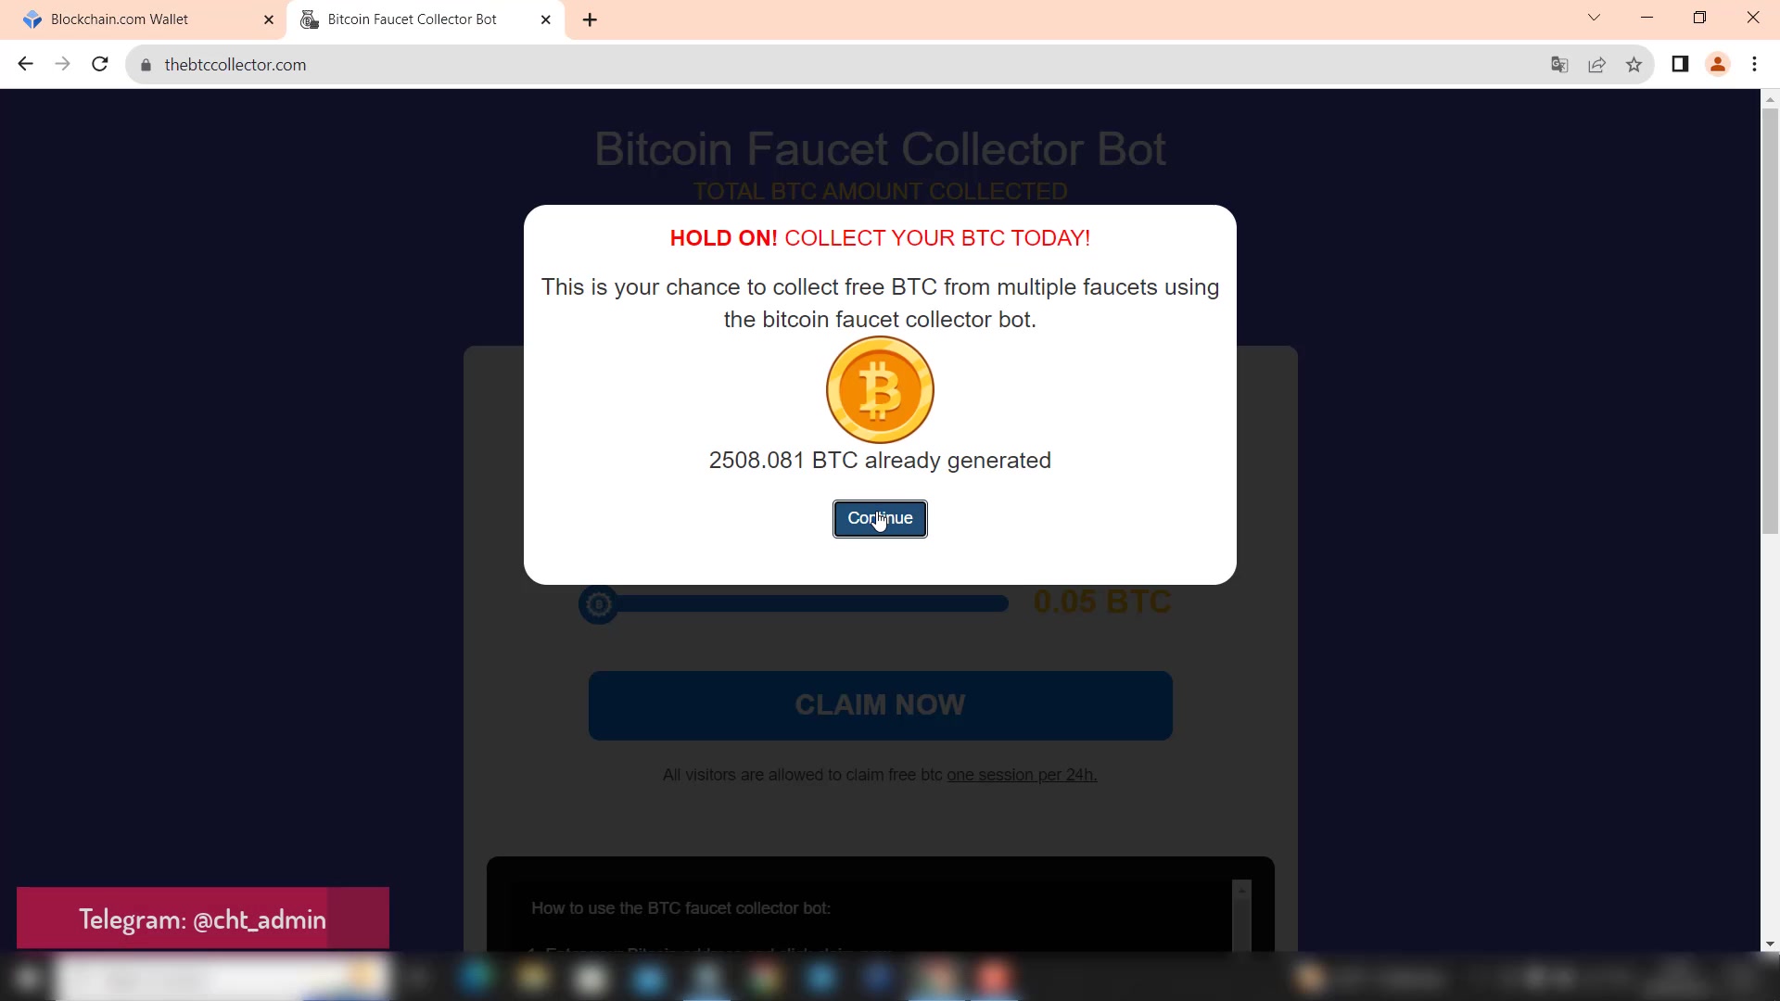Click the browser profile account icon
The image size is (1780, 1001).
(1718, 64)
